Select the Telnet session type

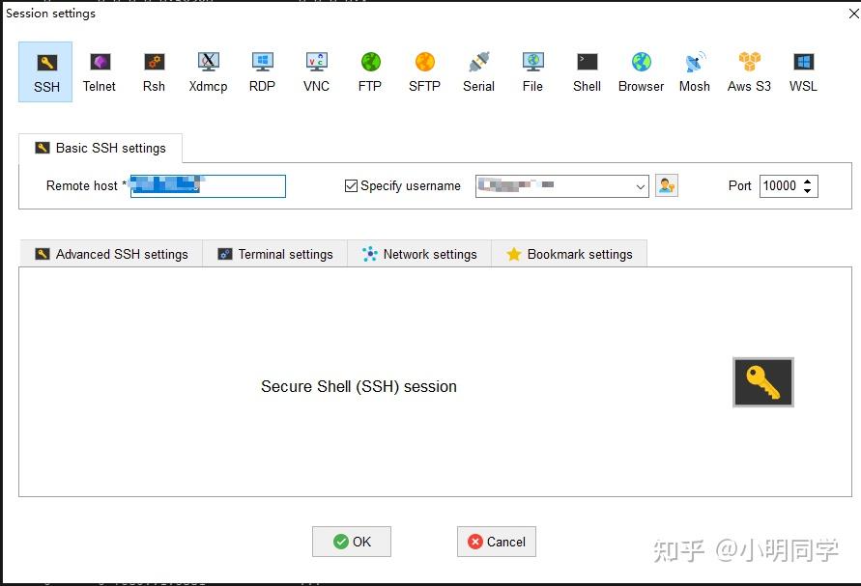[100, 70]
